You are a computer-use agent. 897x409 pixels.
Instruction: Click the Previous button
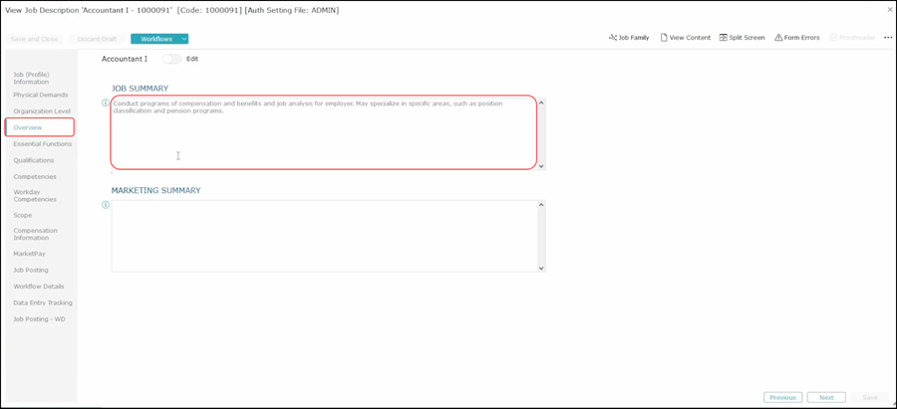tap(782, 397)
